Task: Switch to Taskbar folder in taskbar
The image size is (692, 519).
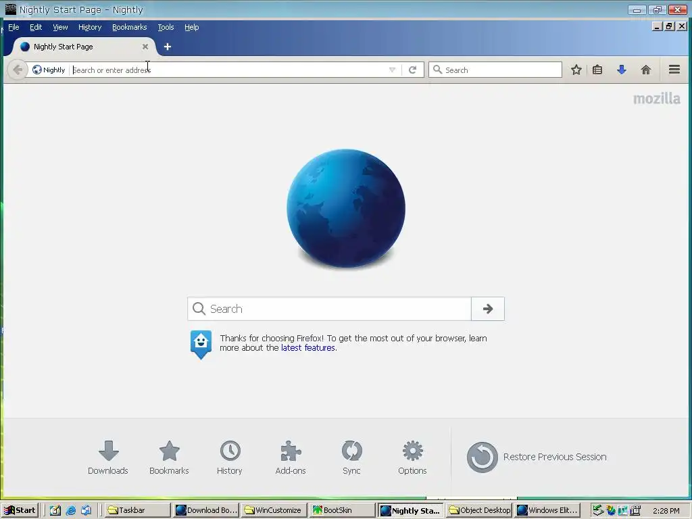Action: 138,510
